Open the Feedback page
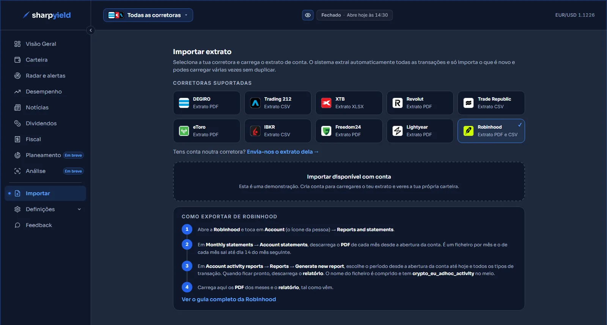The width and height of the screenshot is (607, 325). click(x=45, y=225)
